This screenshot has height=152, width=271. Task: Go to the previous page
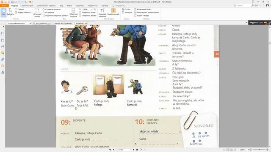pyautogui.click(x=113, y=150)
